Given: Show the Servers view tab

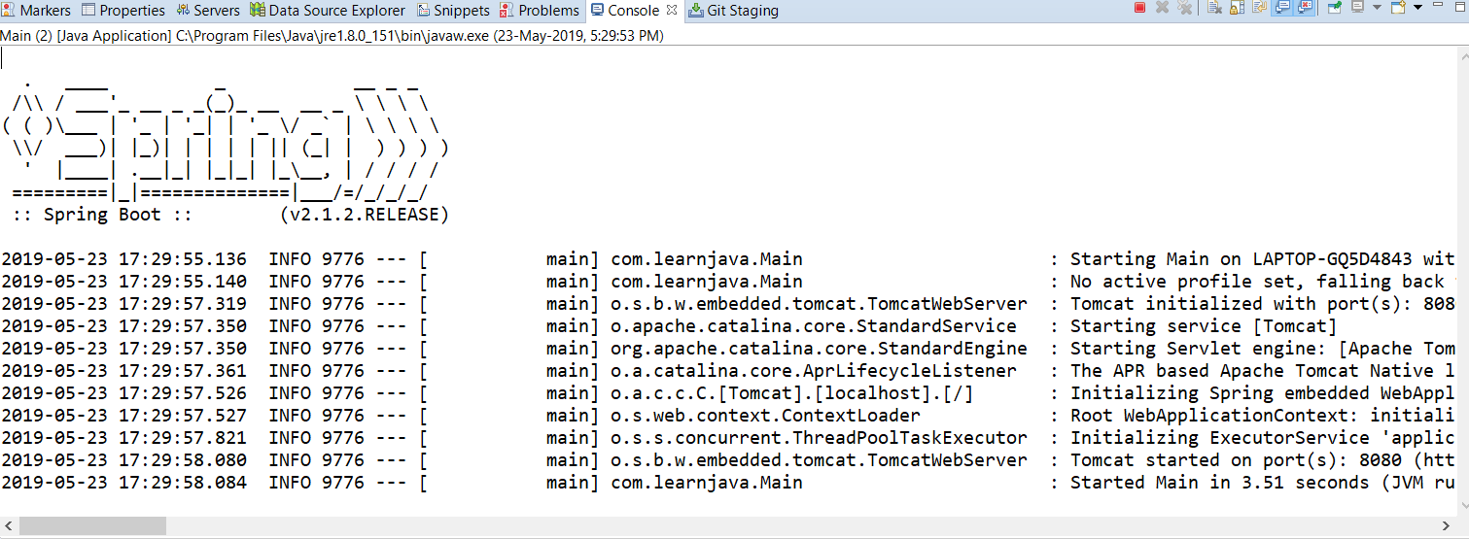Looking at the screenshot, I should [x=208, y=11].
